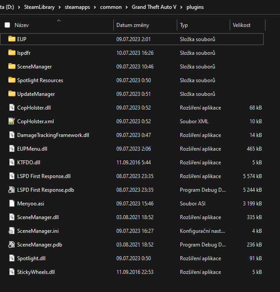Sort by Typ column header
280x292 pixels.
coord(184,25)
